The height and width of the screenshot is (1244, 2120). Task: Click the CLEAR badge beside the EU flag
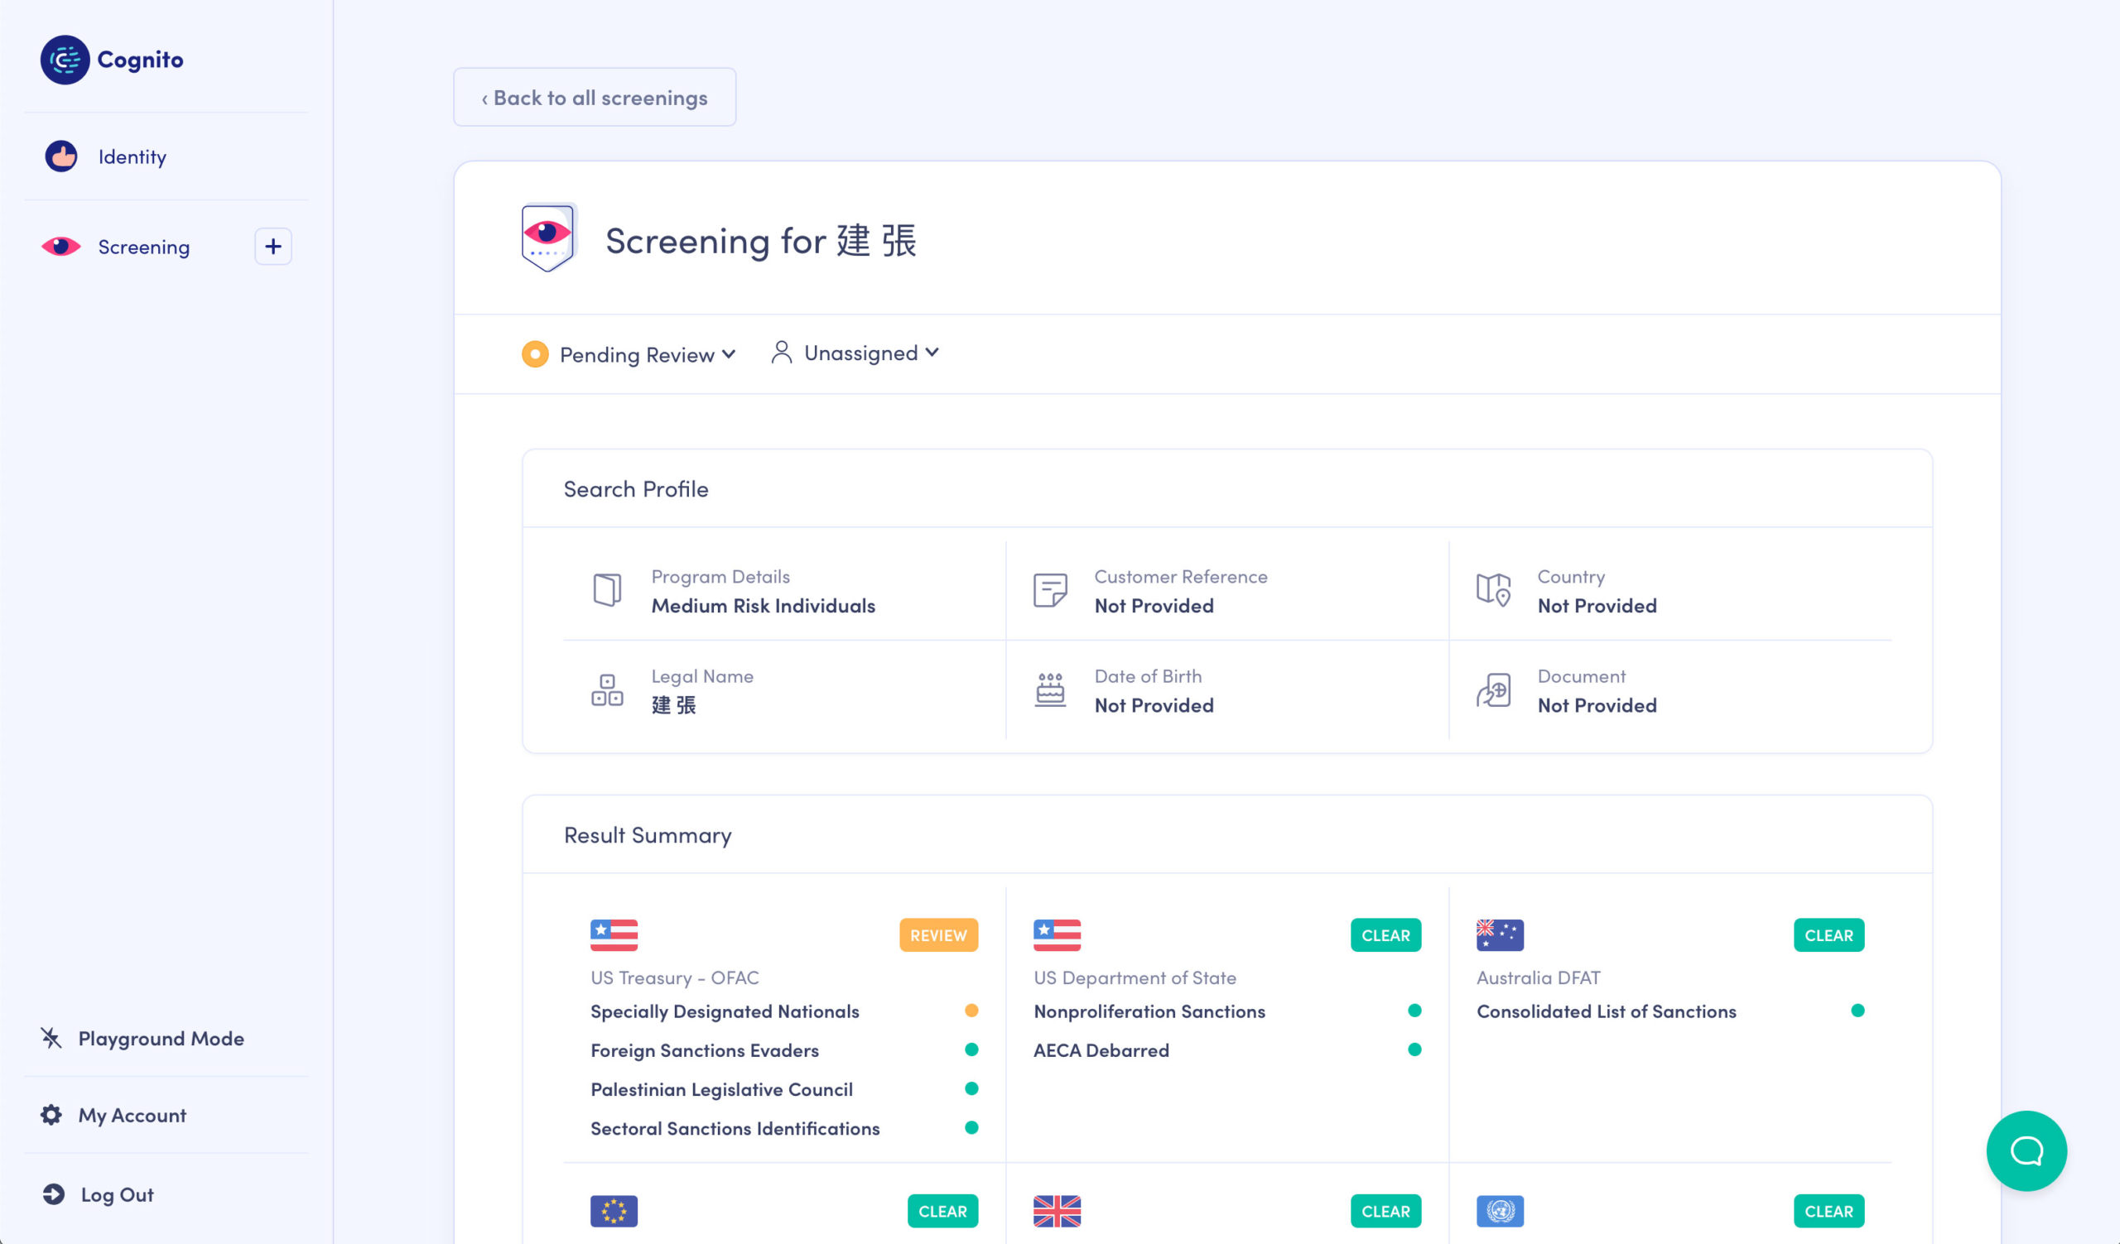(x=942, y=1210)
